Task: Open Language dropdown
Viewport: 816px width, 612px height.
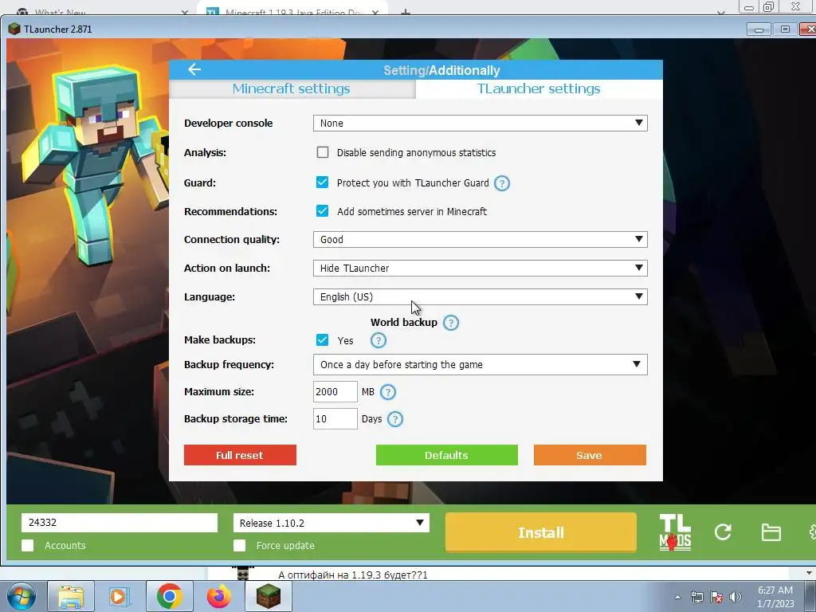Action: point(480,296)
